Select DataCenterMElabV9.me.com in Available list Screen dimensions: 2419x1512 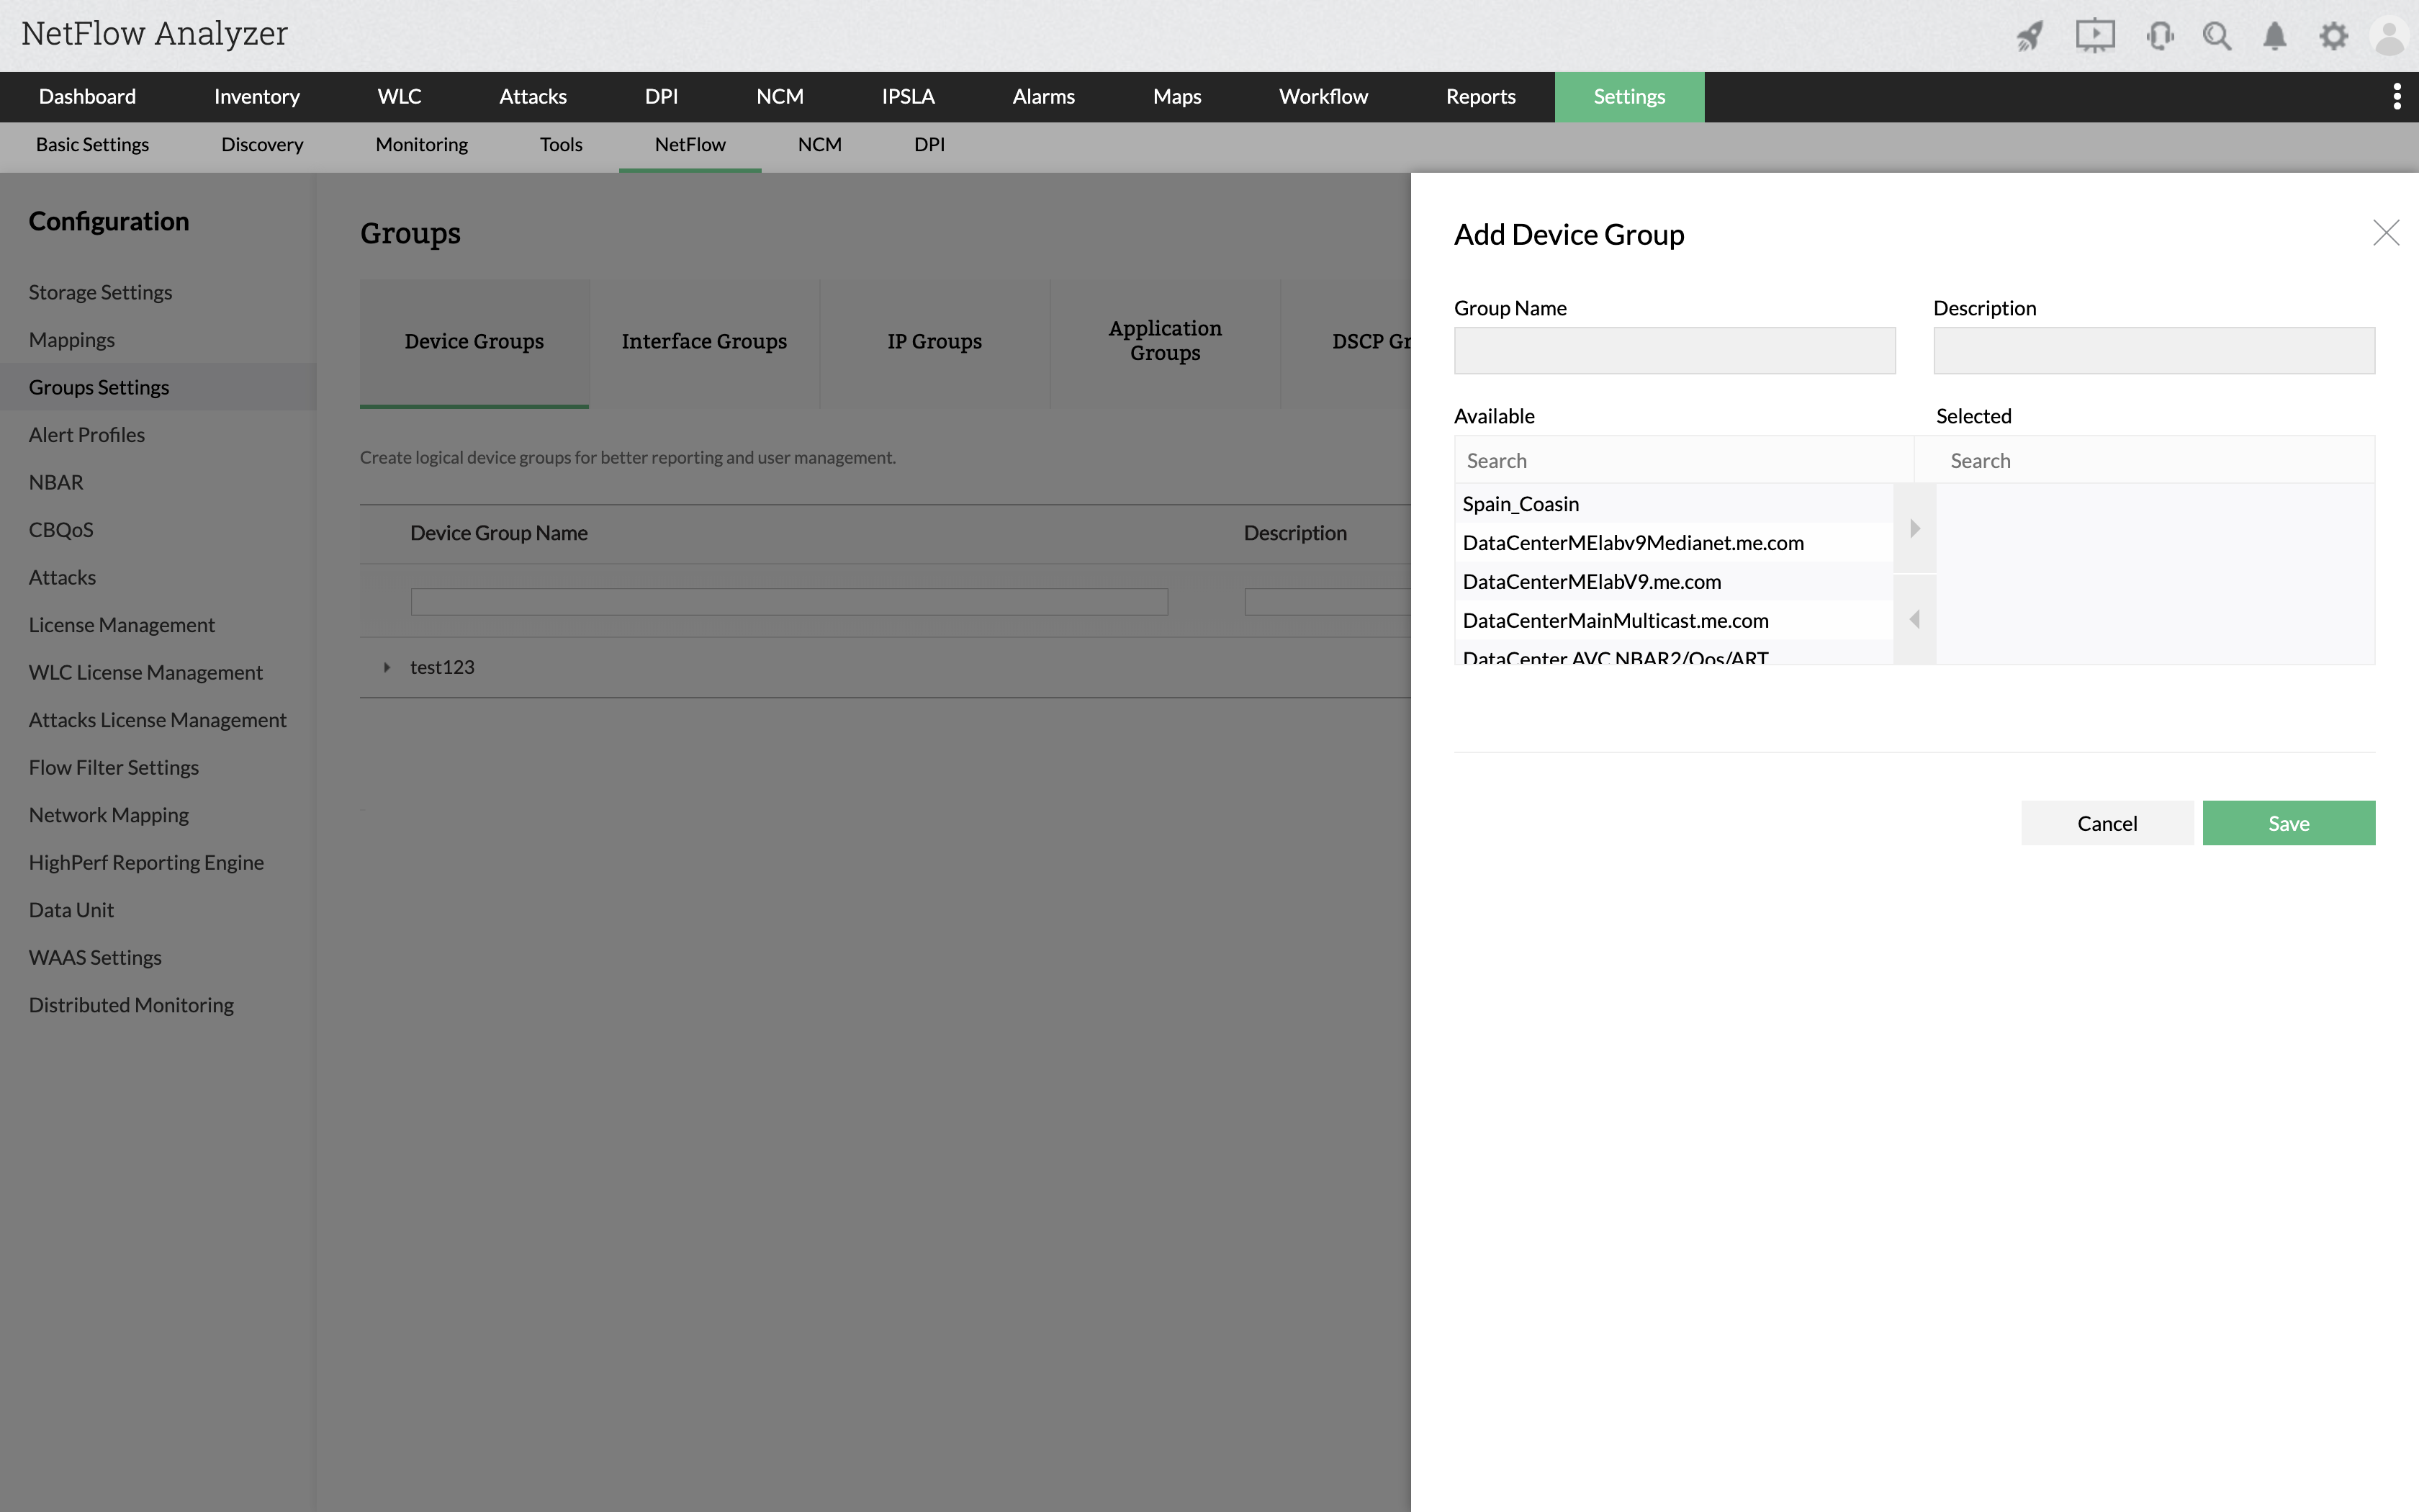(x=1591, y=582)
